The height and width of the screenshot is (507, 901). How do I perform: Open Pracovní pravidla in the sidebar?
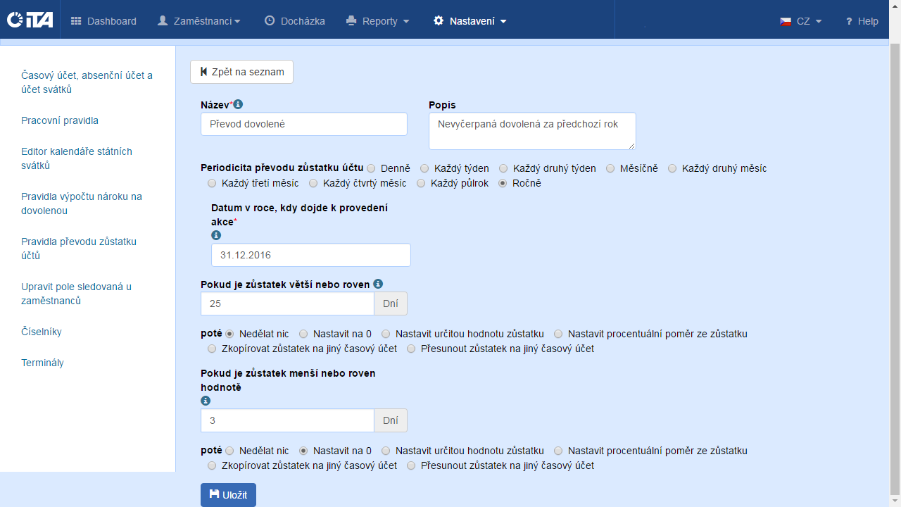tap(60, 120)
